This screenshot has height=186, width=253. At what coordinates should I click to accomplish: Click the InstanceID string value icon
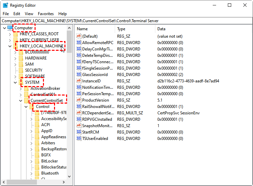point(79,81)
